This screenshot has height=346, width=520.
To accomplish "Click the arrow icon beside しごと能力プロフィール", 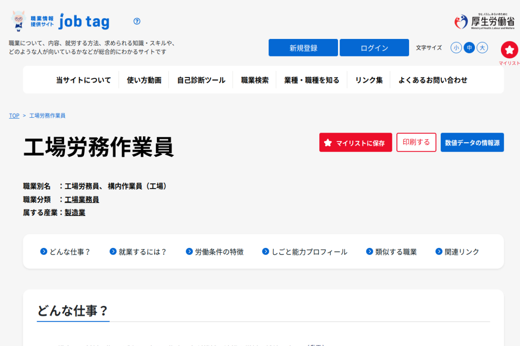I will coord(266,251).
